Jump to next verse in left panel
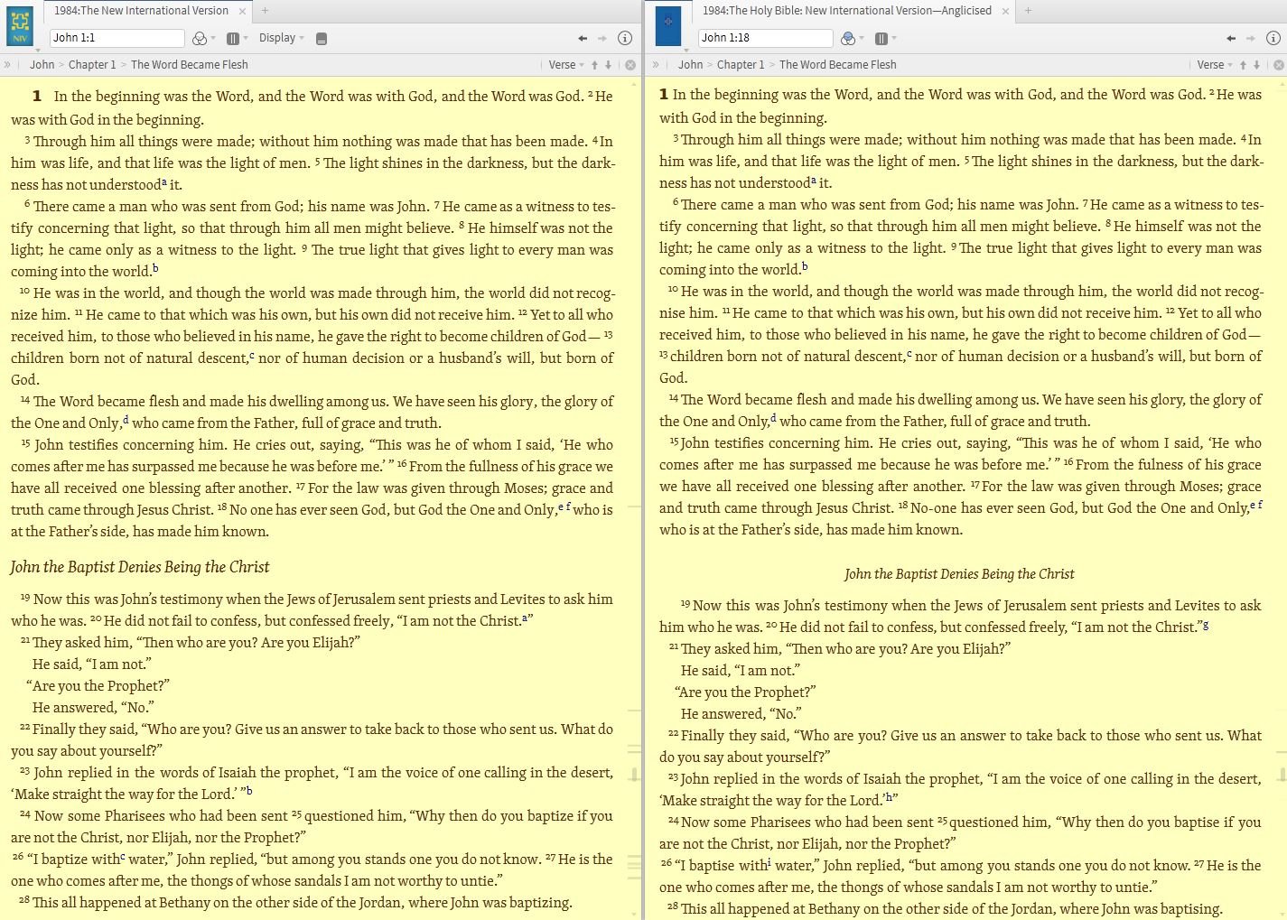This screenshot has height=920, width=1287. 608,65
